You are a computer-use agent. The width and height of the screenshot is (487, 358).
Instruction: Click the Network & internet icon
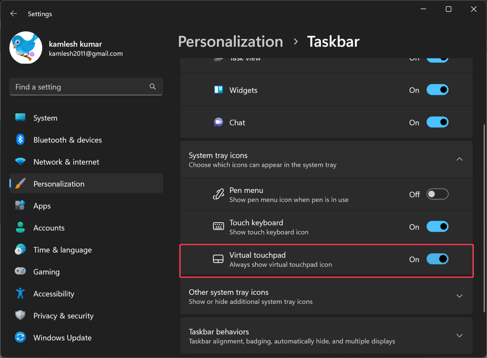[20, 162]
